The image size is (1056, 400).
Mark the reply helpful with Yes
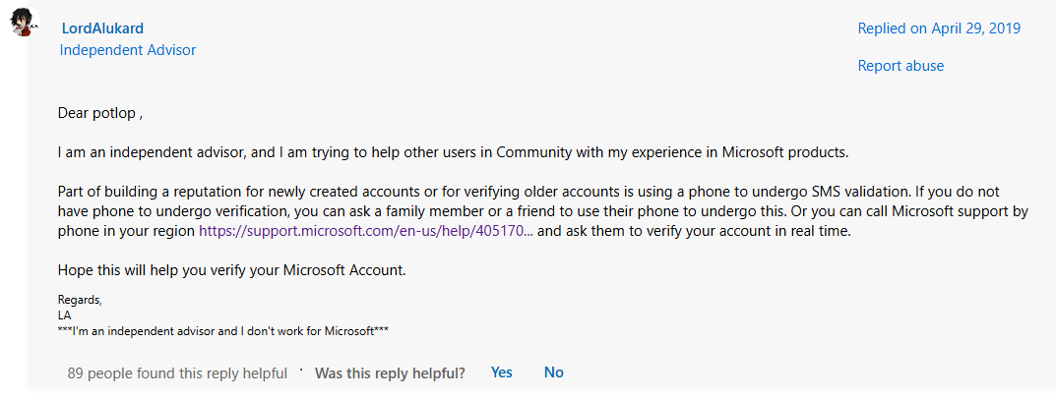click(502, 372)
